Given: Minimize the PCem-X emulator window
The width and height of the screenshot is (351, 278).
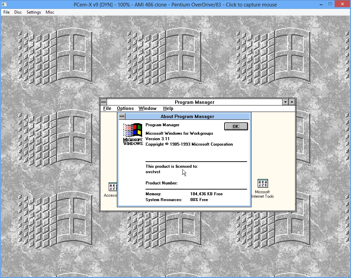Looking at the screenshot, I should [x=321, y=4].
